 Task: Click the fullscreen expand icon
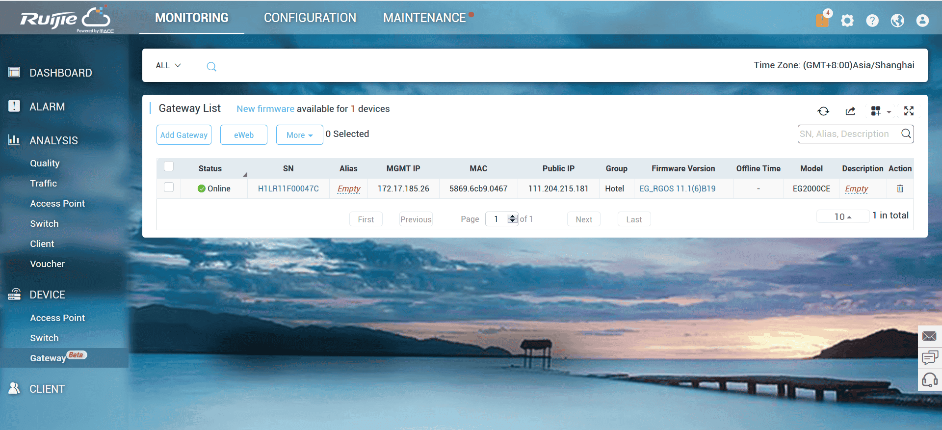pyautogui.click(x=909, y=111)
